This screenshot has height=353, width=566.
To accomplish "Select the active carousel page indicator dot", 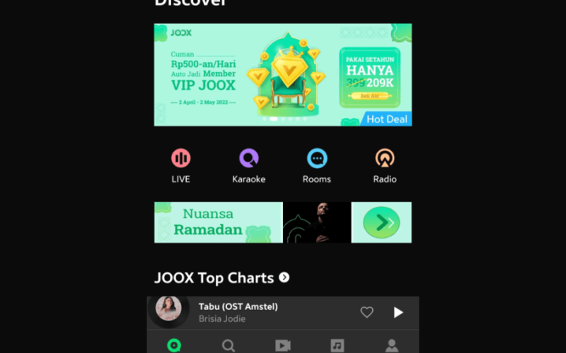I will [274, 119].
